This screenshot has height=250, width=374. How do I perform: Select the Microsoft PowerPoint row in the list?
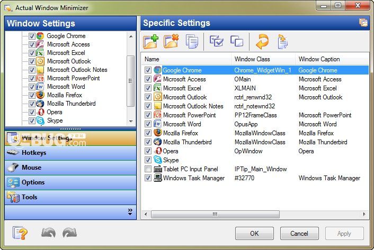point(255,115)
